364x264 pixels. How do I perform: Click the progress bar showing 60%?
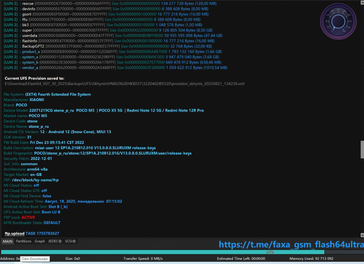click(182, 252)
